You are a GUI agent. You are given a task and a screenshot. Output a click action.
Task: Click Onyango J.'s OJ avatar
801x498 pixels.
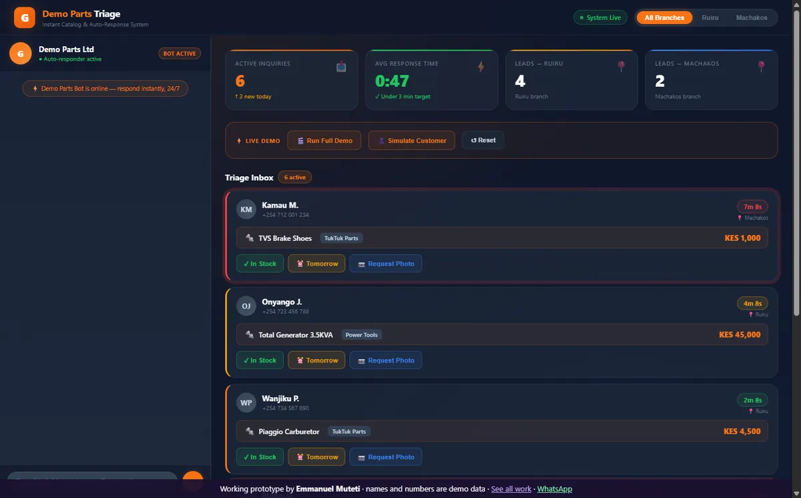246,306
